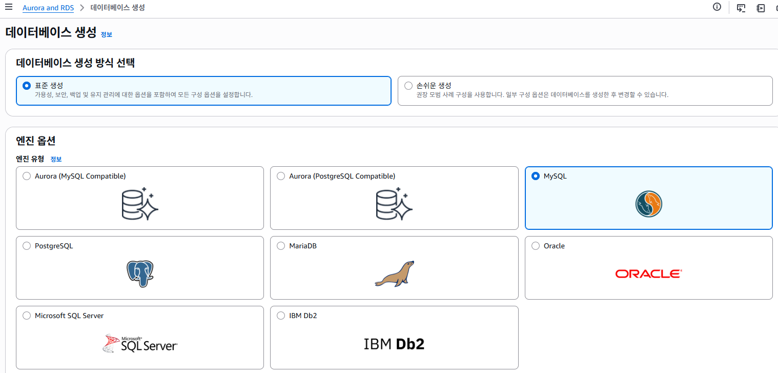Click the Aurora MySQL Compatible database icon
778x373 pixels.
tap(140, 204)
